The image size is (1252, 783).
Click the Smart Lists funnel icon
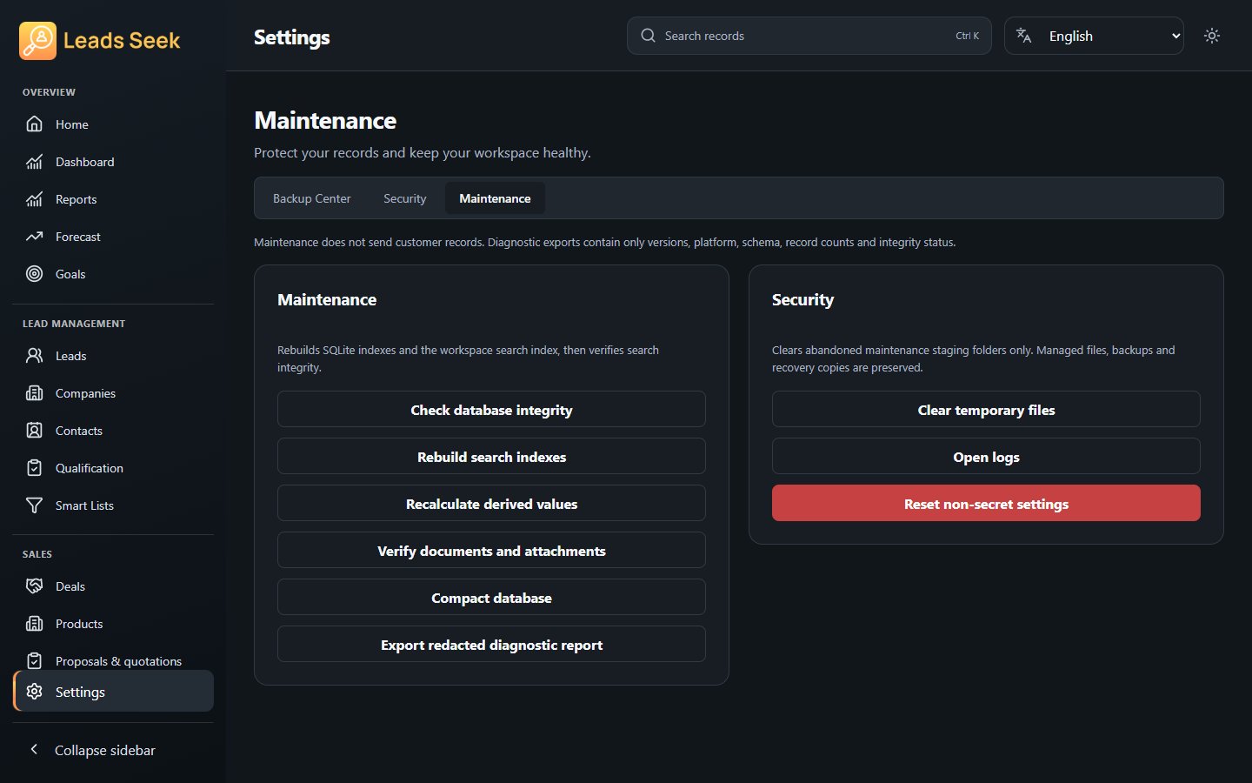[34, 505]
